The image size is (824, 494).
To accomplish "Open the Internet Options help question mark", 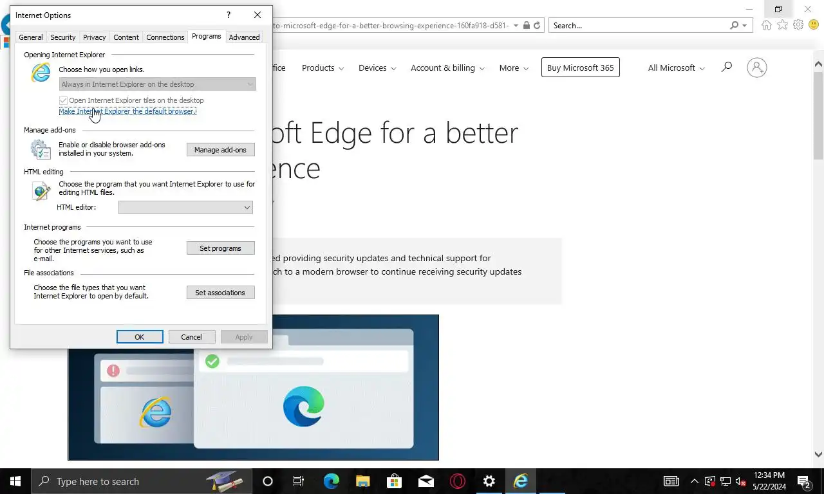I will coord(228,15).
